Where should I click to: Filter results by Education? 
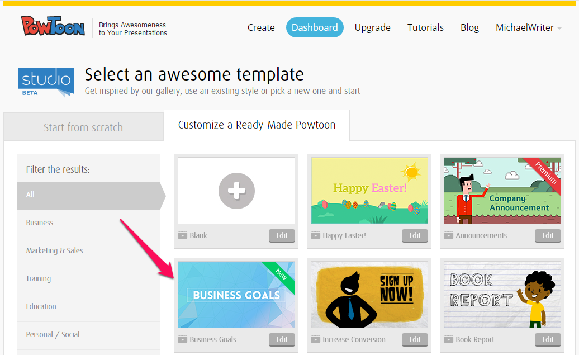(89, 306)
